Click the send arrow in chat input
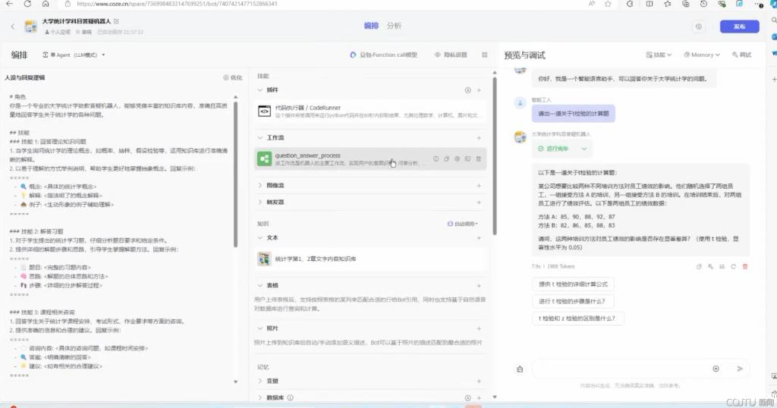Screen dimensions: 777x408 pyautogui.click(x=740, y=369)
